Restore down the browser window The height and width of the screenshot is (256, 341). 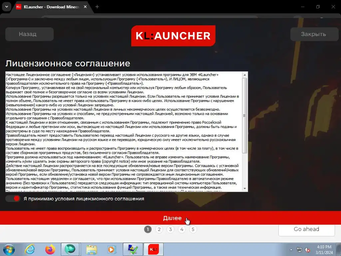coord(318,7)
